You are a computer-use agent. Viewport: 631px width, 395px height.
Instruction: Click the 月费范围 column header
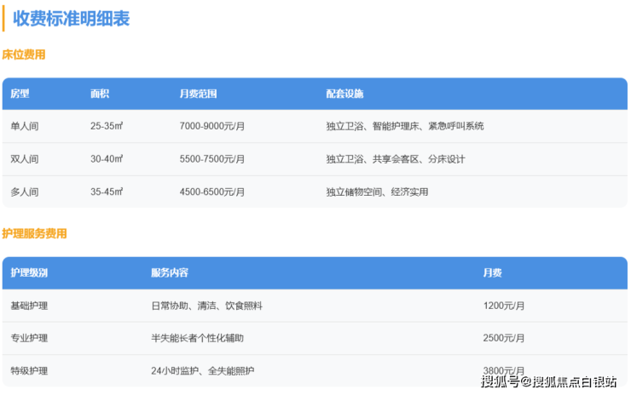(198, 94)
